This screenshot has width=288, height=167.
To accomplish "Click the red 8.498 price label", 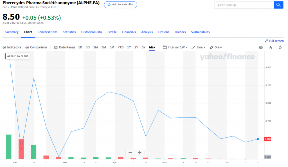I will pos(267,139).
